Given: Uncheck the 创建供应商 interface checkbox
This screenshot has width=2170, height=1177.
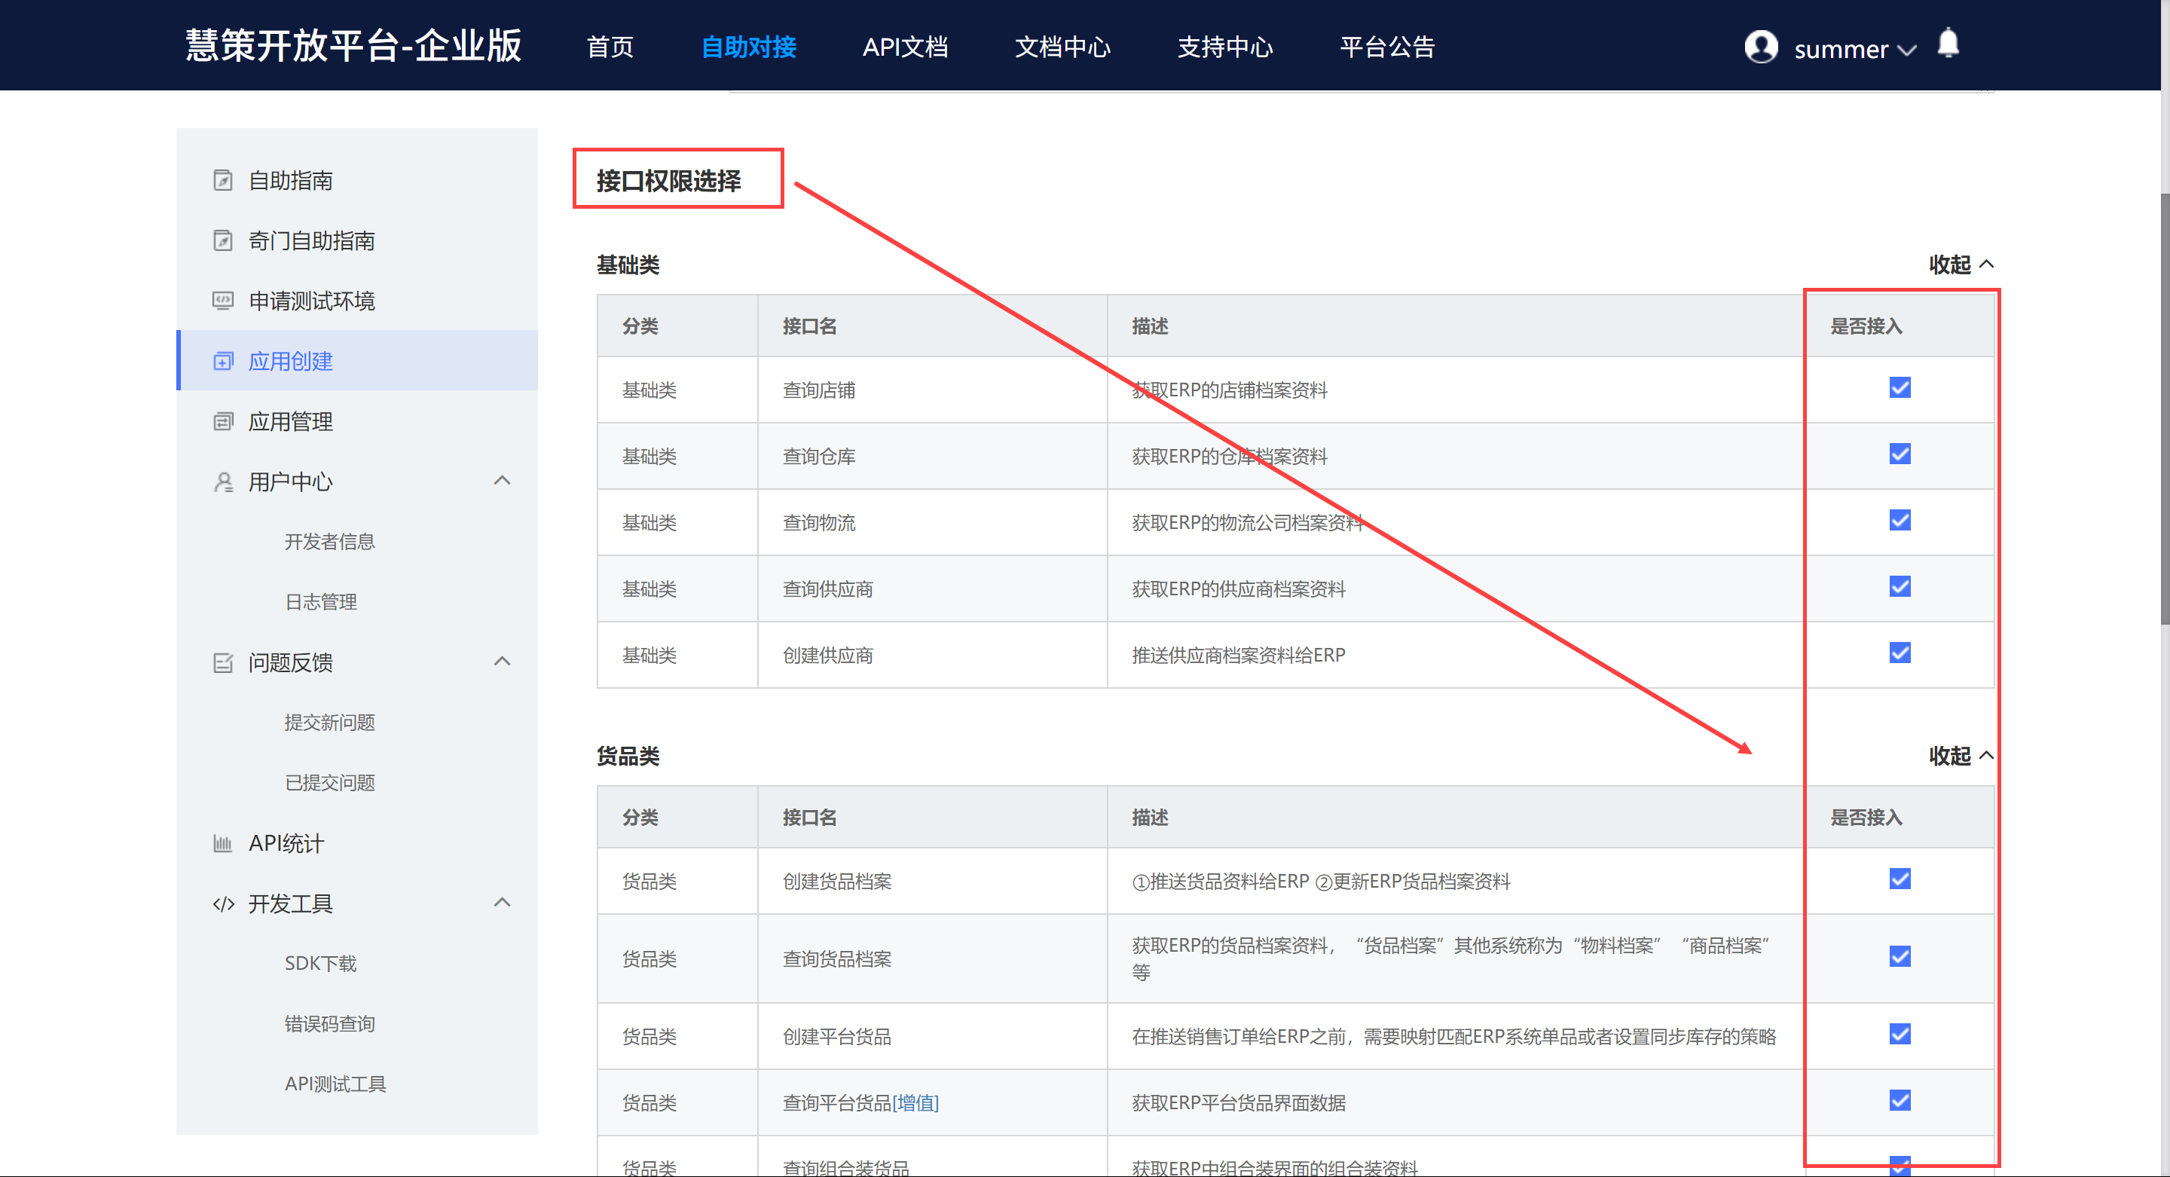Looking at the screenshot, I should click(x=1900, y=653).
